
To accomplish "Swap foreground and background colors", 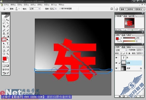I will 8,57.
